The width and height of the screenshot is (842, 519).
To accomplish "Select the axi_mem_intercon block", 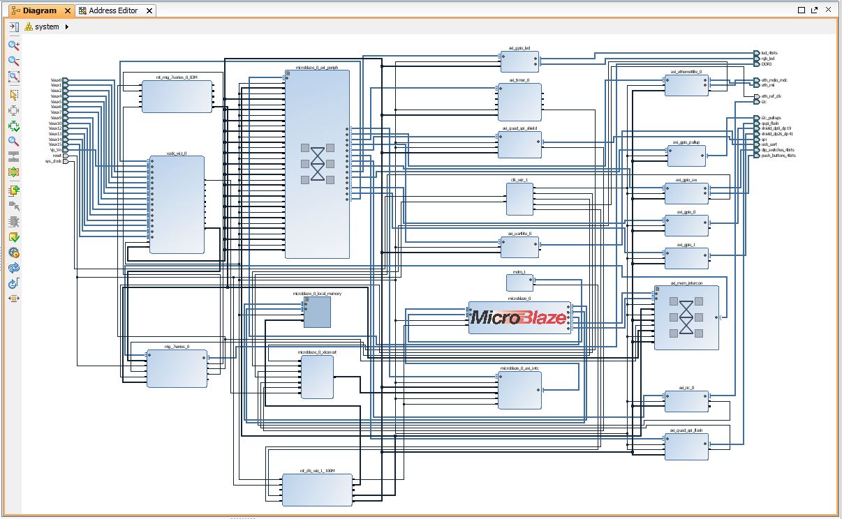I will (x=686, y=317).
